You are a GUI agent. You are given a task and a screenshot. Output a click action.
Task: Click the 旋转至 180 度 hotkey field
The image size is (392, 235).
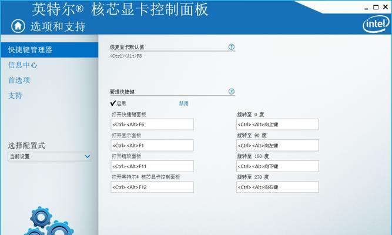pyautogui.click(x=277, y=166)
